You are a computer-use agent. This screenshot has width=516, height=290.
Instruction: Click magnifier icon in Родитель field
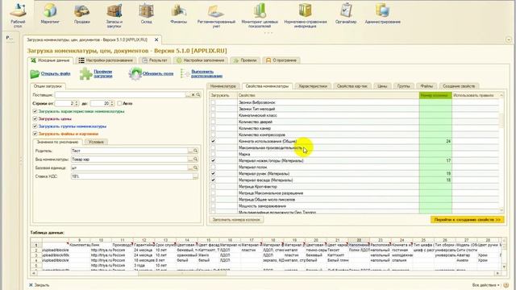click(195, 151)
